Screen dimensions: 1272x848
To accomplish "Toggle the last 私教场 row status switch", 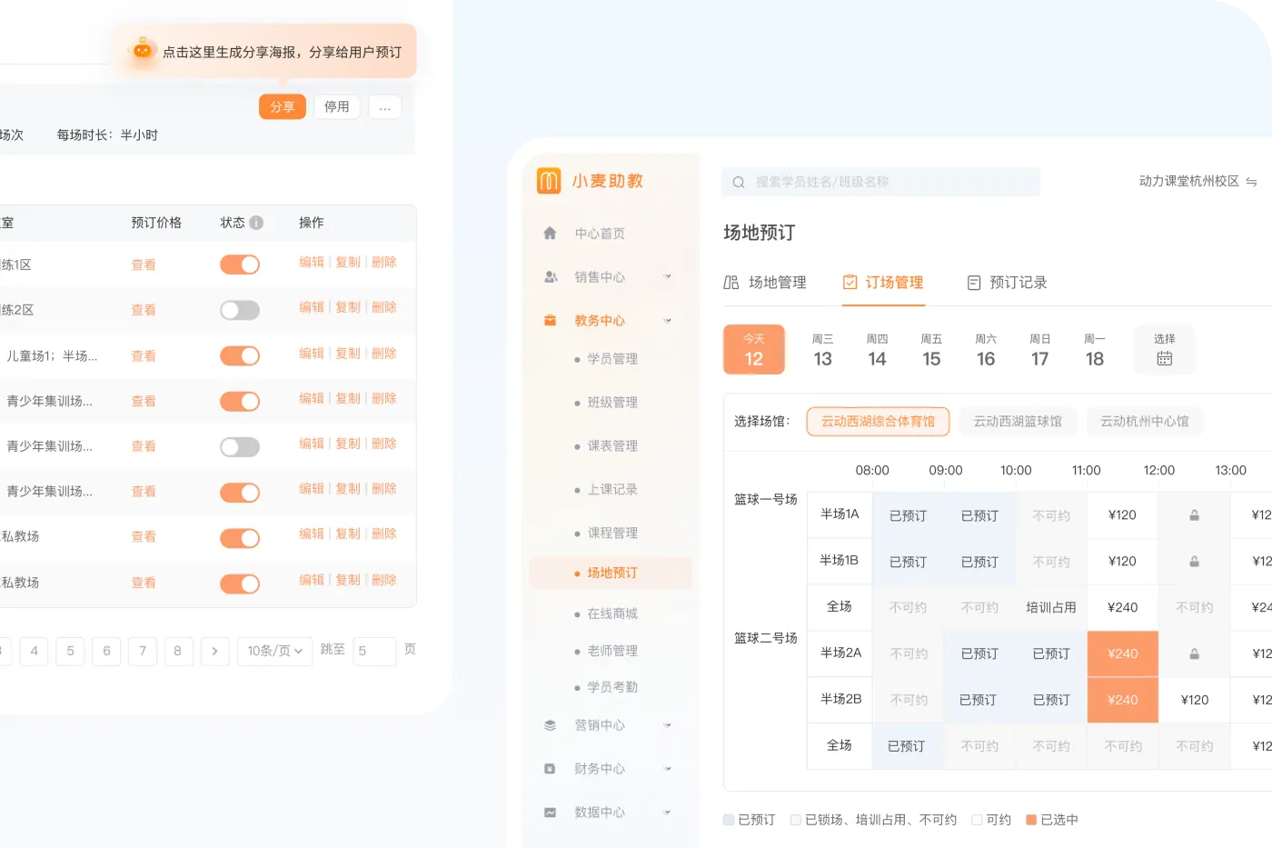I will (x=240, y=584).
